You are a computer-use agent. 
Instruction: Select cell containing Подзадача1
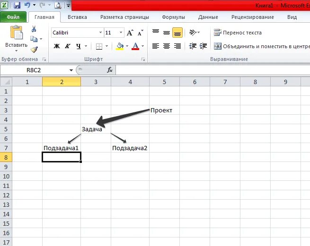point(62,148)
